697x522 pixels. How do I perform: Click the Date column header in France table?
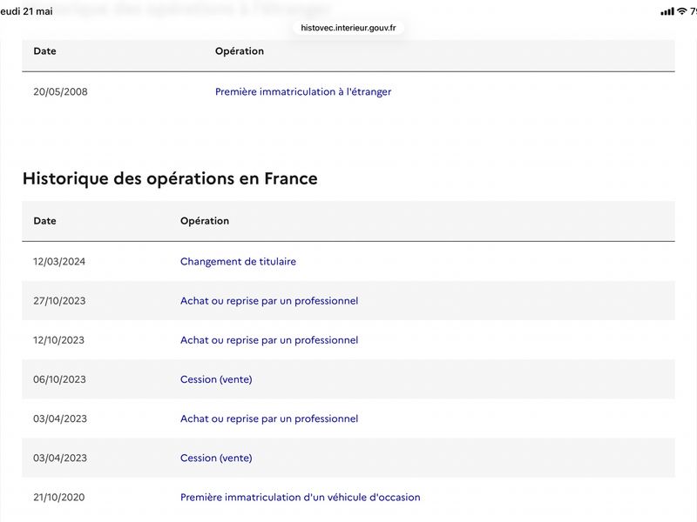pyautogui.click(x=44, y=221)
